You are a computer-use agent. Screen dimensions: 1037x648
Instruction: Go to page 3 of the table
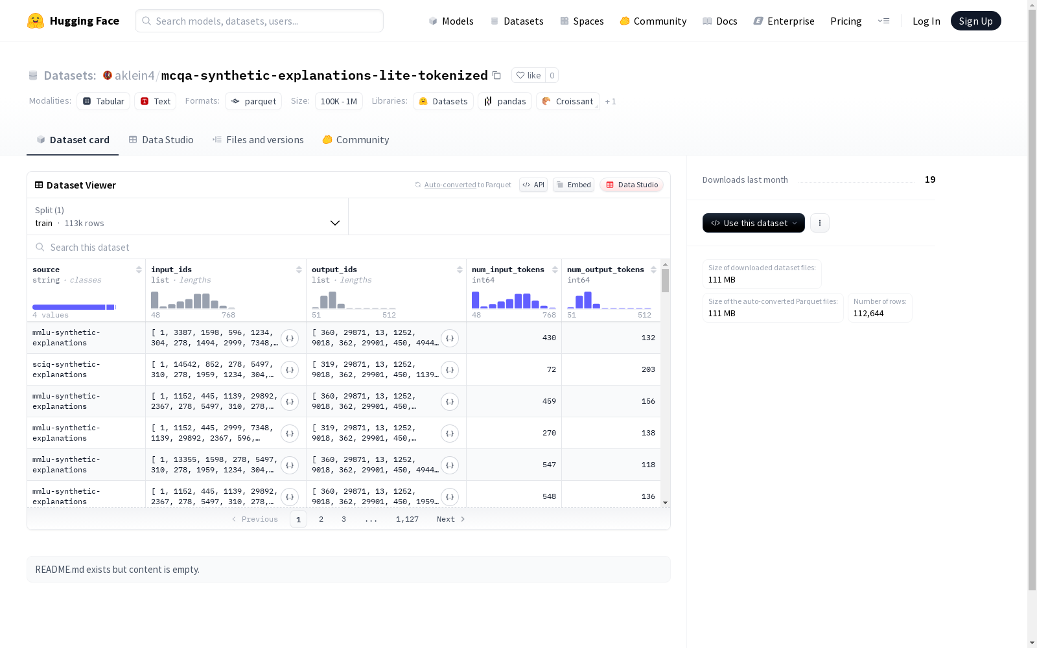(x=344, y=519)
